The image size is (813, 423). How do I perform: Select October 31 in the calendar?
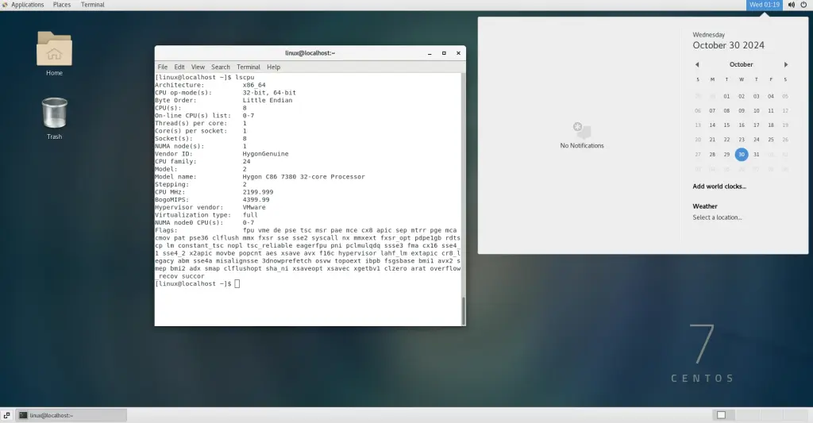pos(756,155)
